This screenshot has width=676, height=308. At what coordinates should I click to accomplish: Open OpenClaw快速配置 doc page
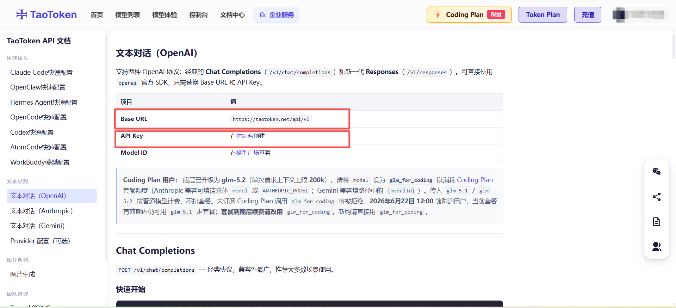tap(38, 87)
